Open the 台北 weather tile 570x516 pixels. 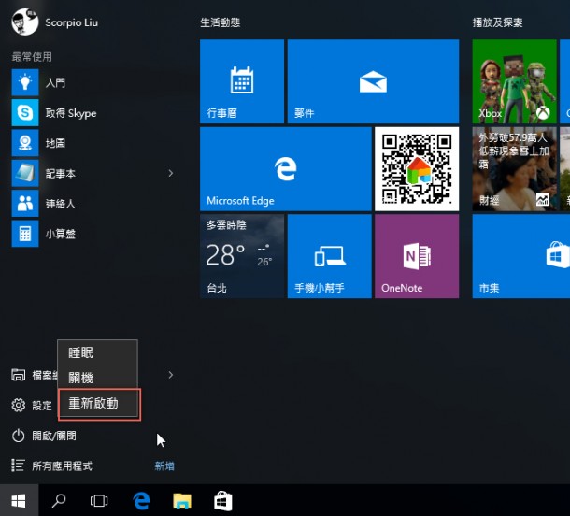[242, 256]
